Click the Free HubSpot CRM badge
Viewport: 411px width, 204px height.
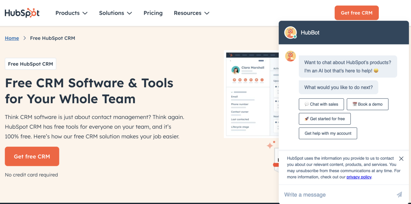pos(30,64)
